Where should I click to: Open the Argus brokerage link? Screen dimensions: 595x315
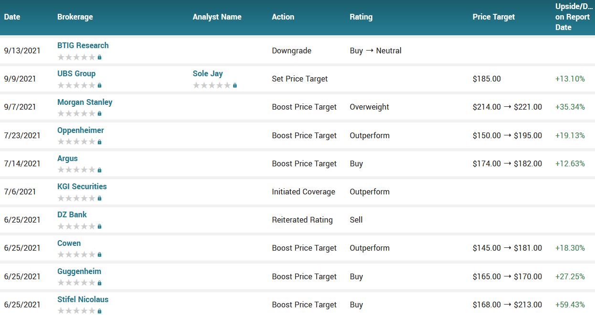(67, 158)
